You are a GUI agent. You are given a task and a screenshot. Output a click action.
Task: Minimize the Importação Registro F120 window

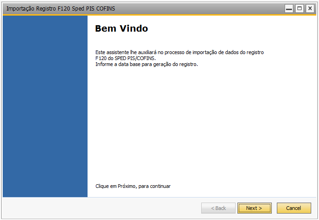(x=289, y=9)
